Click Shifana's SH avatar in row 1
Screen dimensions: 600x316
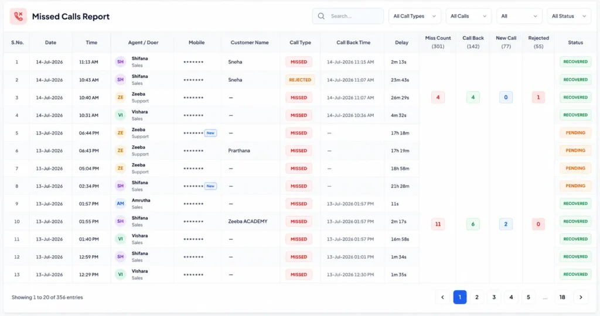(x=120, y=61)
